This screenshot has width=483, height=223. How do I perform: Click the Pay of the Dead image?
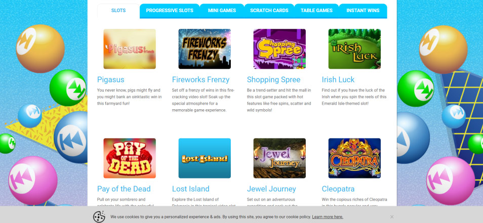pos(130,158)
